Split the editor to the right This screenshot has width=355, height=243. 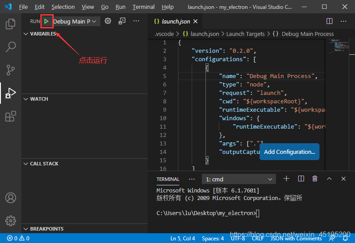pyautogui.click(x=329, y=21)
